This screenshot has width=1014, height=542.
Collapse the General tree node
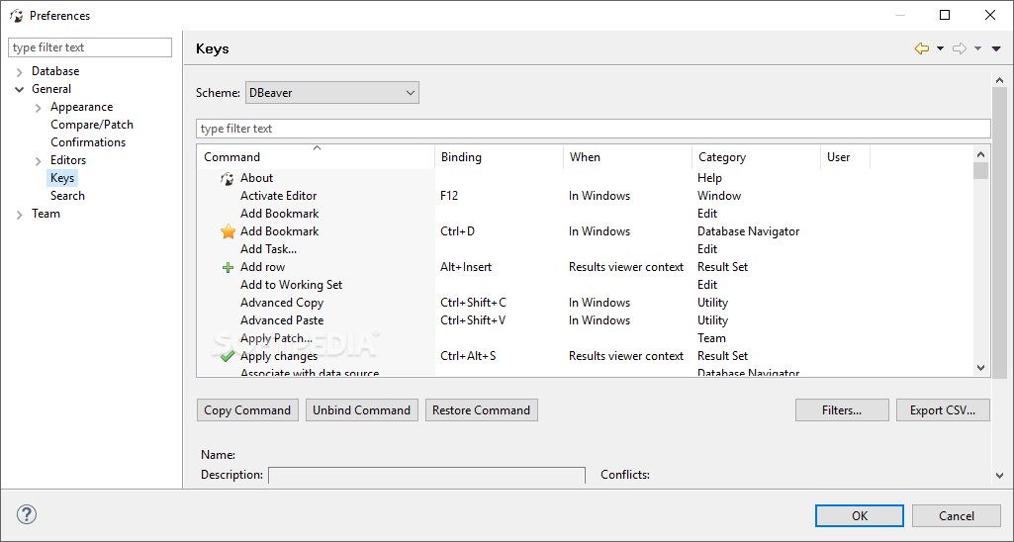click(x=20, y=89)
